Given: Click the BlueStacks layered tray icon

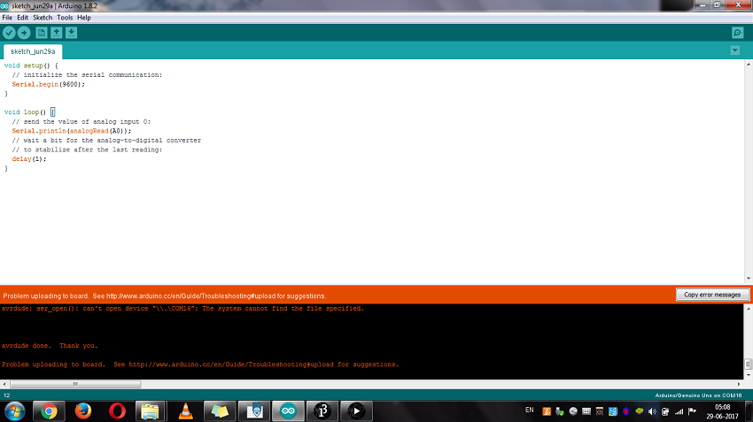Looking at the screenshot, I should click(640, 411).
